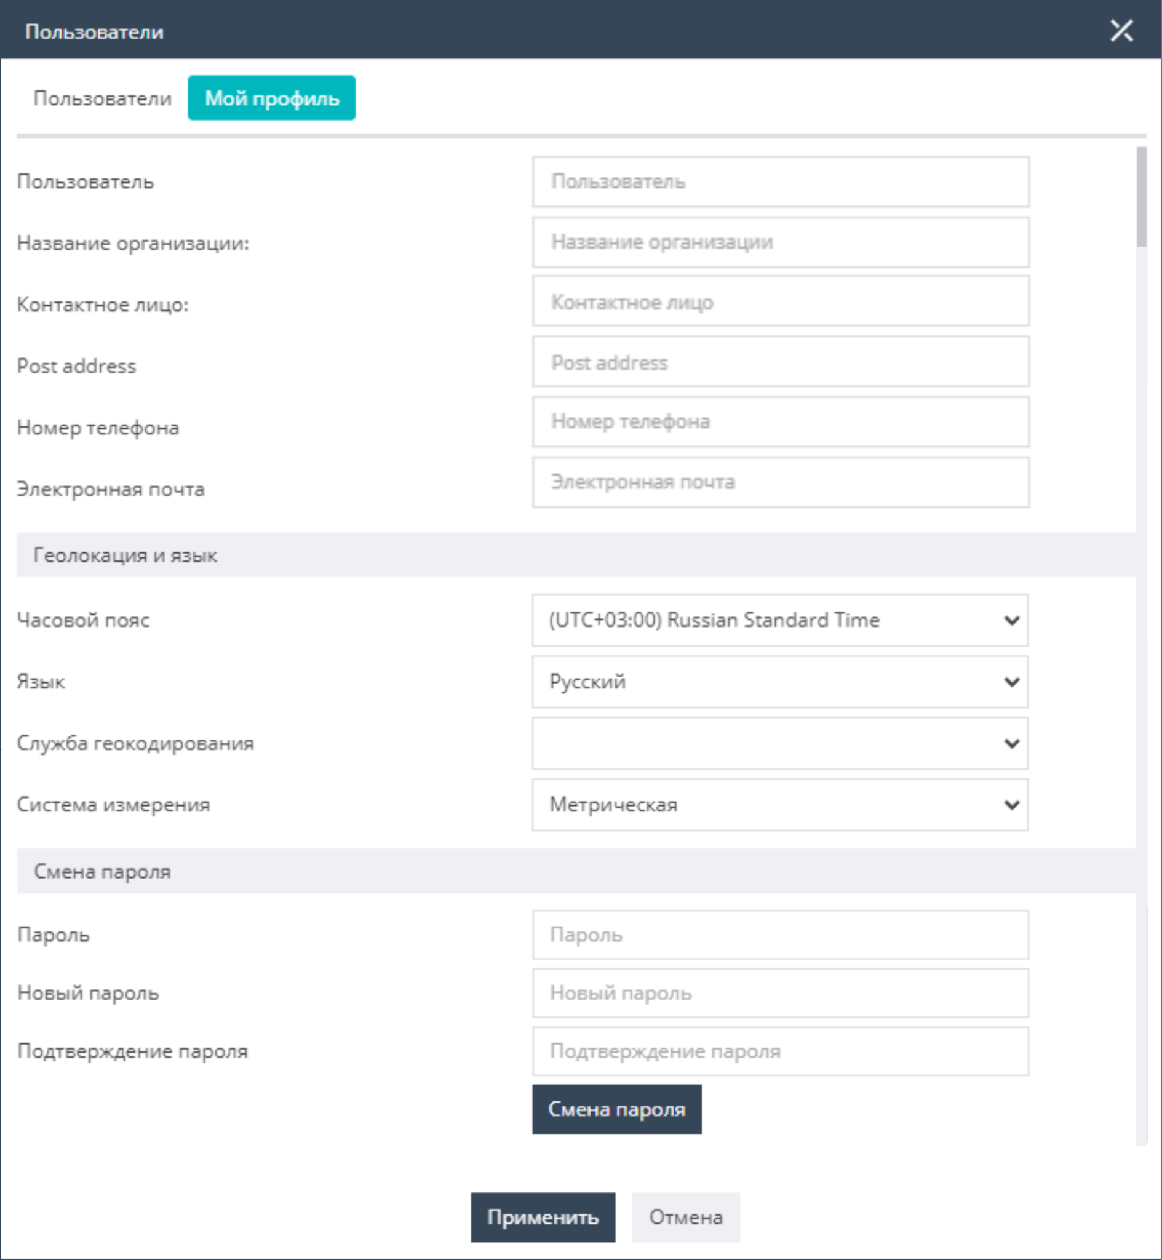Click the vertical scrollbar thumb
This screenshot has width=1162, height=1260.
pyautogui.click(x=1141, y=197)
